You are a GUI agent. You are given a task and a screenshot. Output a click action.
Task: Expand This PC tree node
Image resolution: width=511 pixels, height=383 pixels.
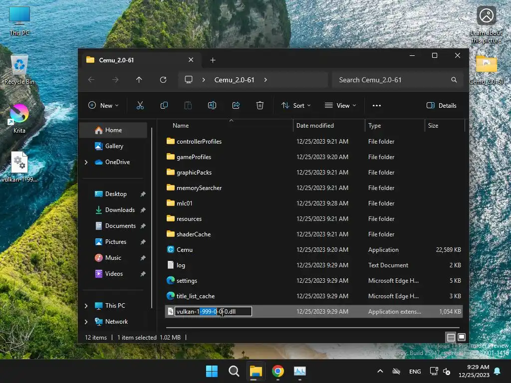click(86, 306)
